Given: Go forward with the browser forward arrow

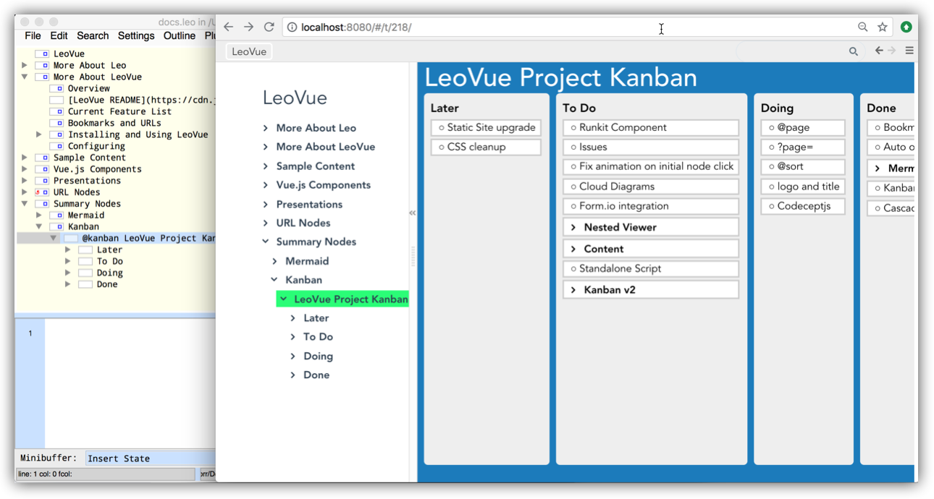Looking at the screenshot, I should [249, 27].
